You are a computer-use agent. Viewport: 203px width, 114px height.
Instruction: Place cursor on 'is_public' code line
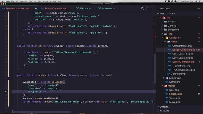[84, 92]
